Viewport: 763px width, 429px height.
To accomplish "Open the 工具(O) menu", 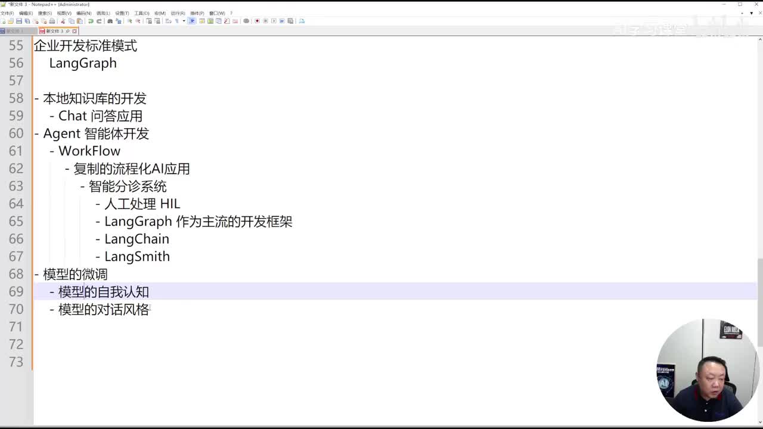I will 142,13.
